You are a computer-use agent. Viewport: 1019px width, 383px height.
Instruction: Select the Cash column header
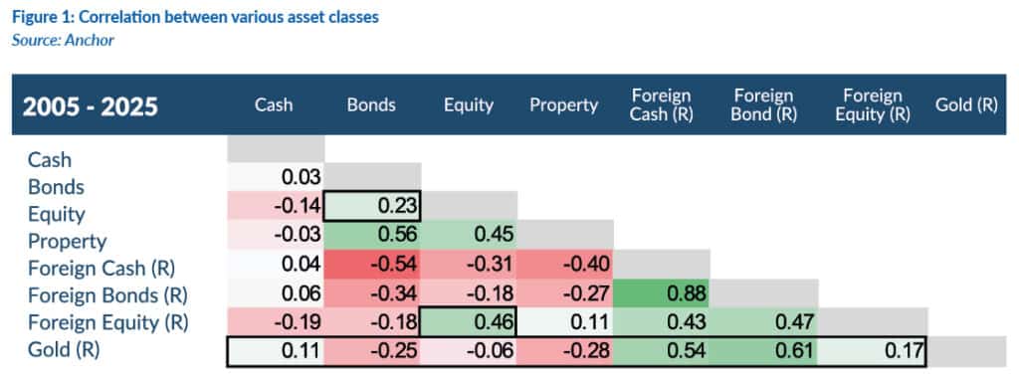point(274,105)
